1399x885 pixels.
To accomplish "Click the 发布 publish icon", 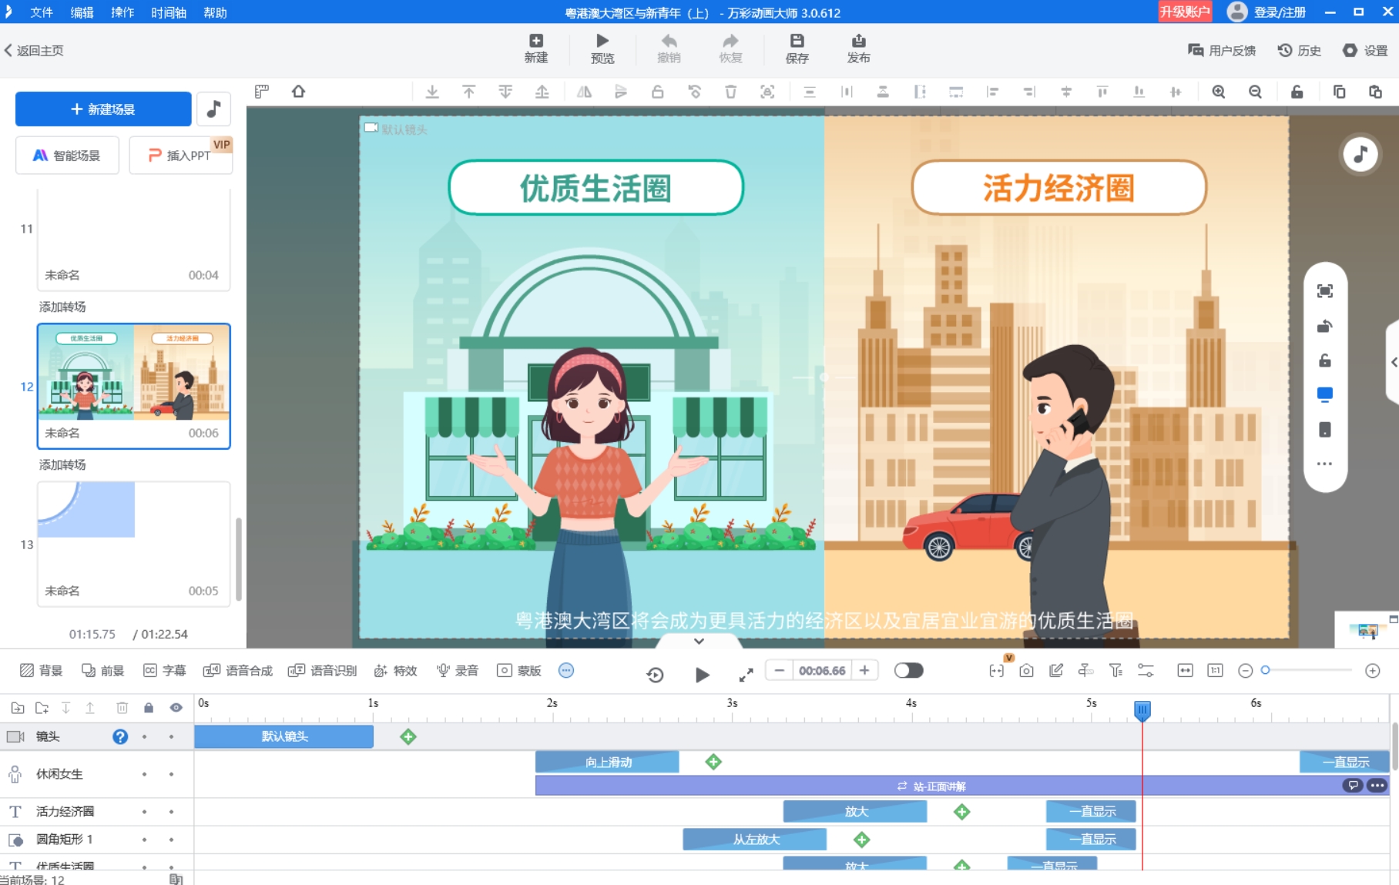I will coord(858,49).
